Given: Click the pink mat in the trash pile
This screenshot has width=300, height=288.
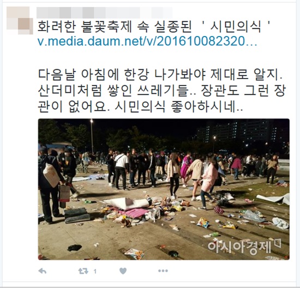Looking at the screenshot, I should (x=133, y=213).
